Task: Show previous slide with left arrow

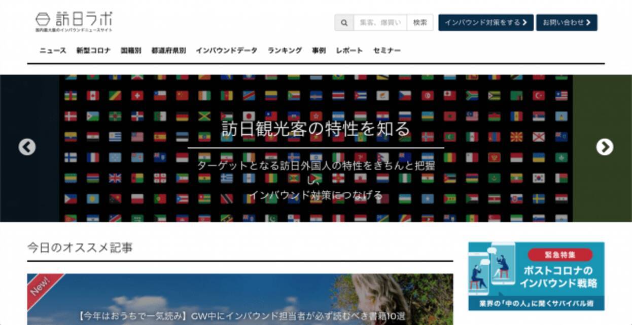Action: [x=27, y=147]
